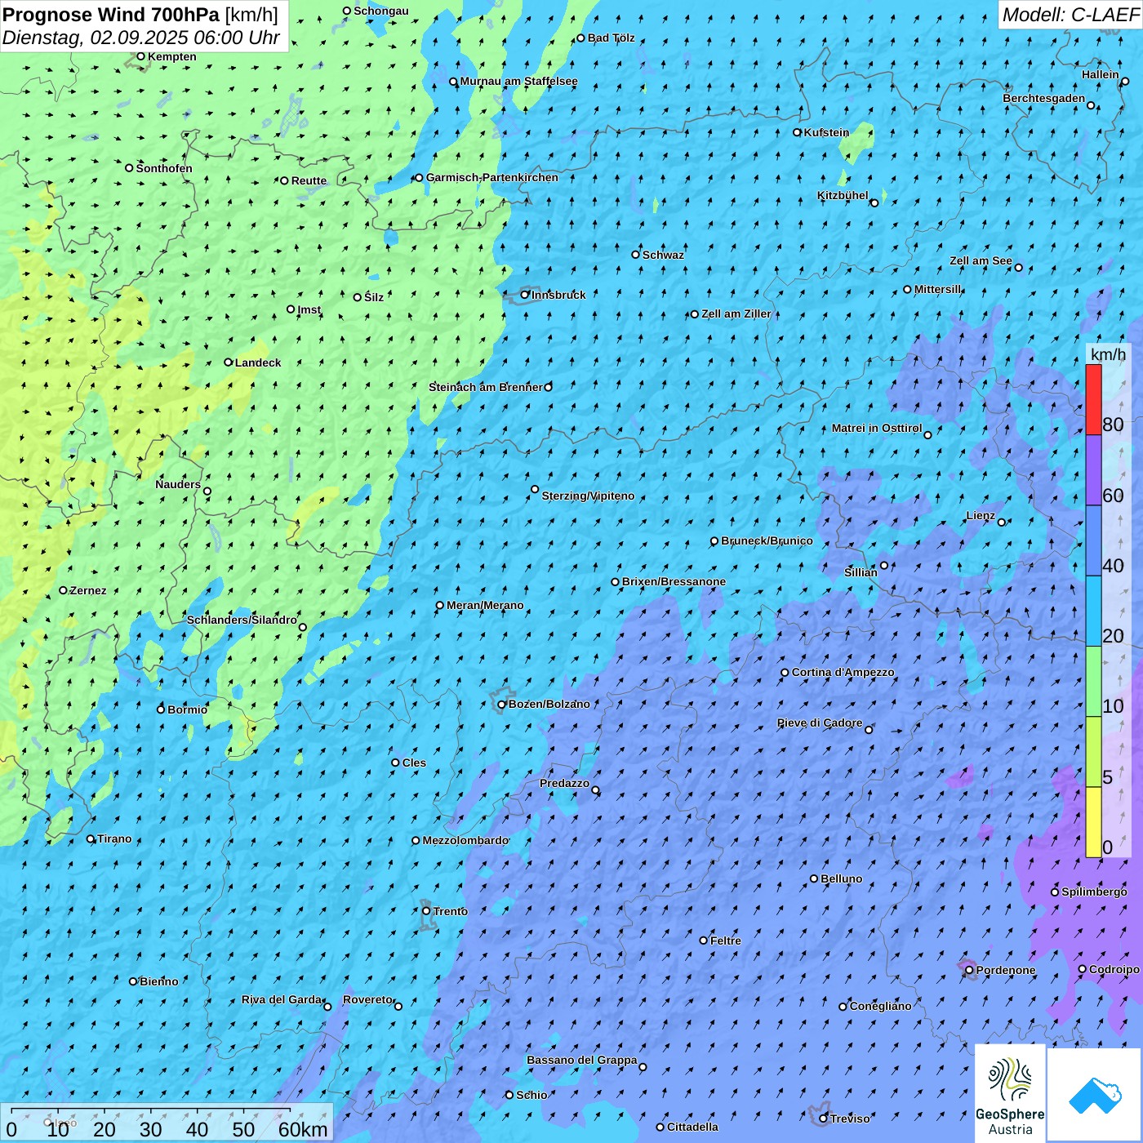Pick the Kitzbühel city marker dot

[874, 202]
